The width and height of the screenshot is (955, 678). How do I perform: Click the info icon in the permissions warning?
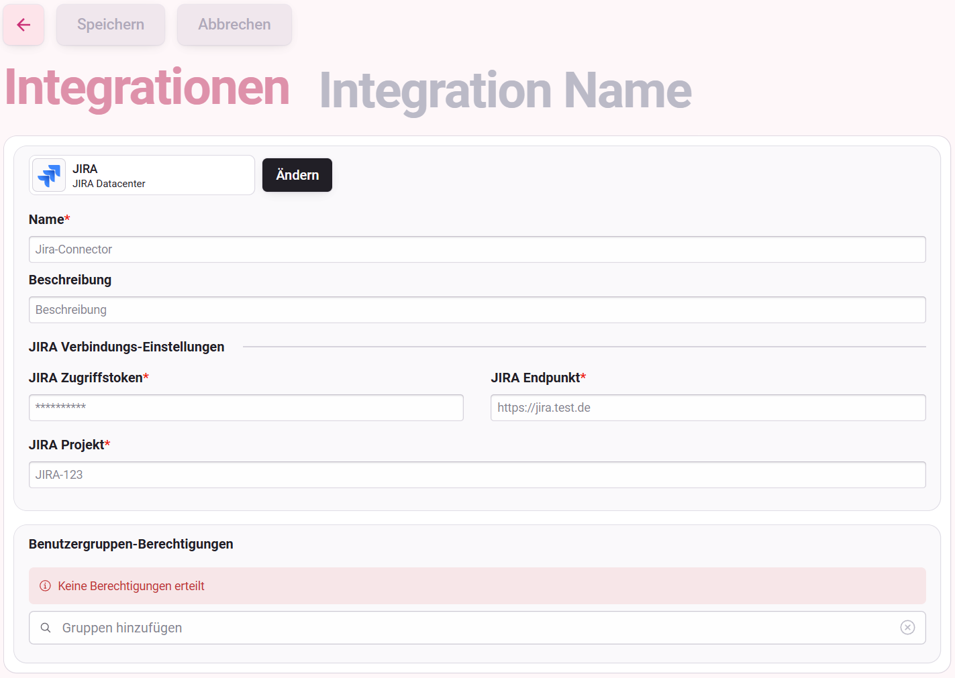[x=44, y=585]
